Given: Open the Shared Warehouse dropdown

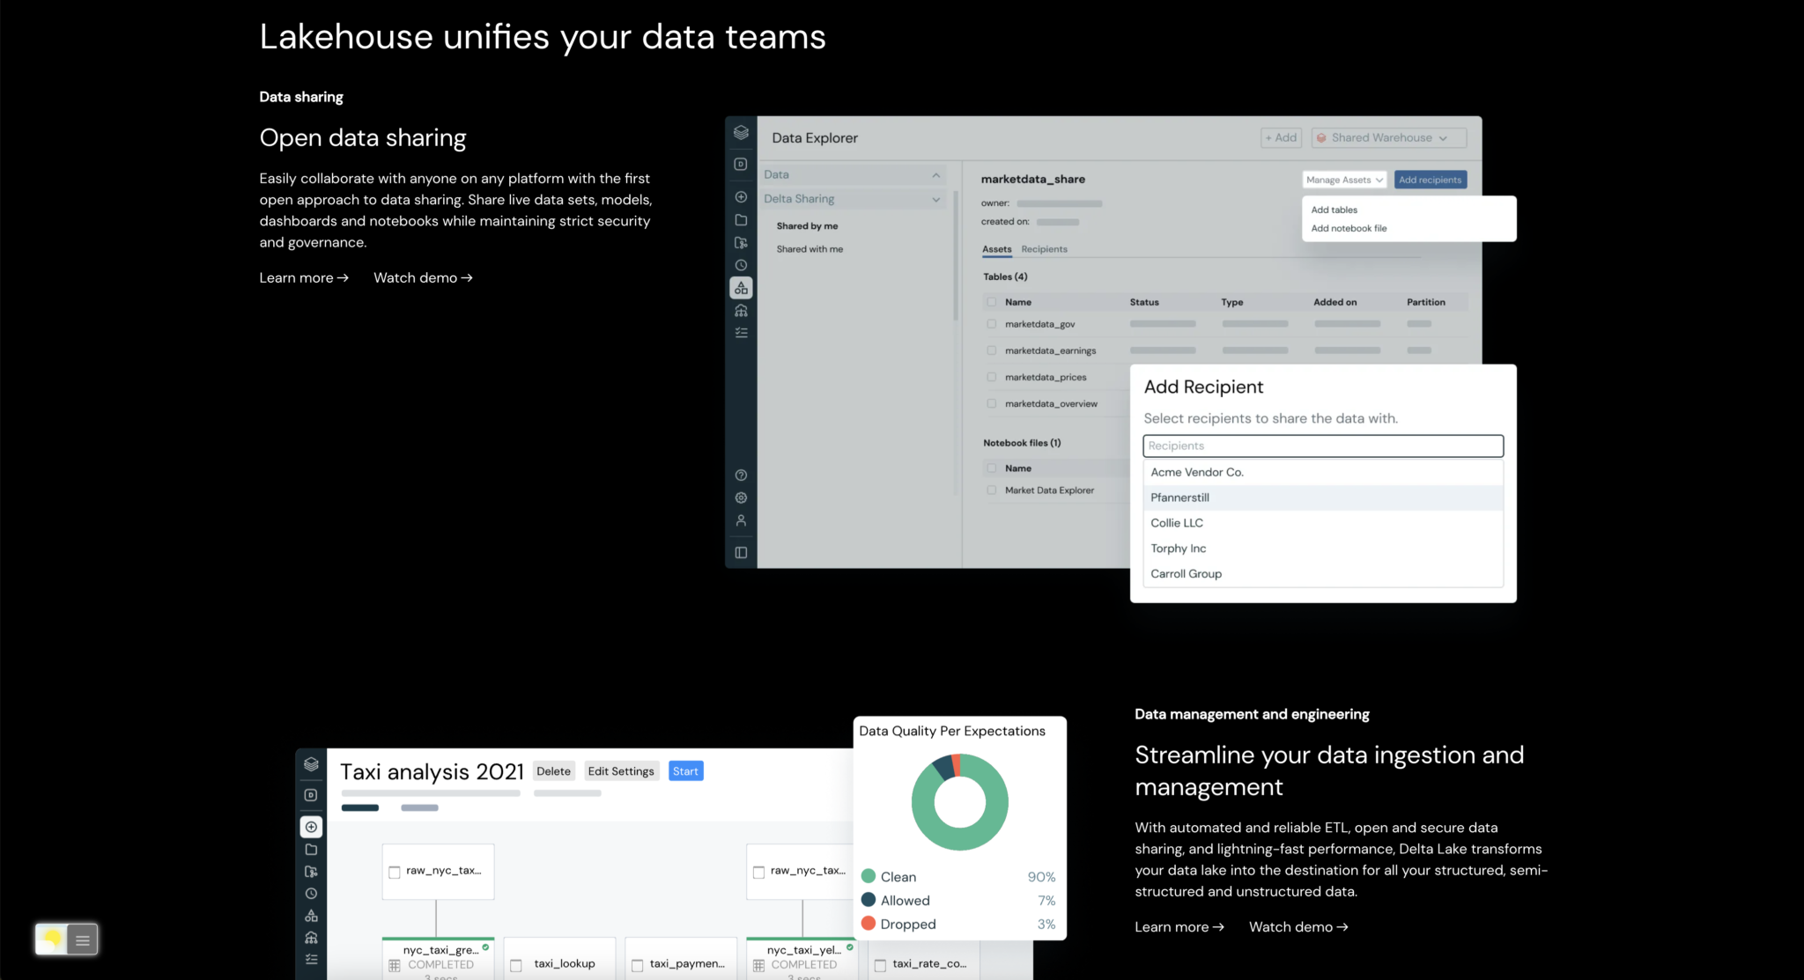Looking at the screenshot, I should 1388,137.
